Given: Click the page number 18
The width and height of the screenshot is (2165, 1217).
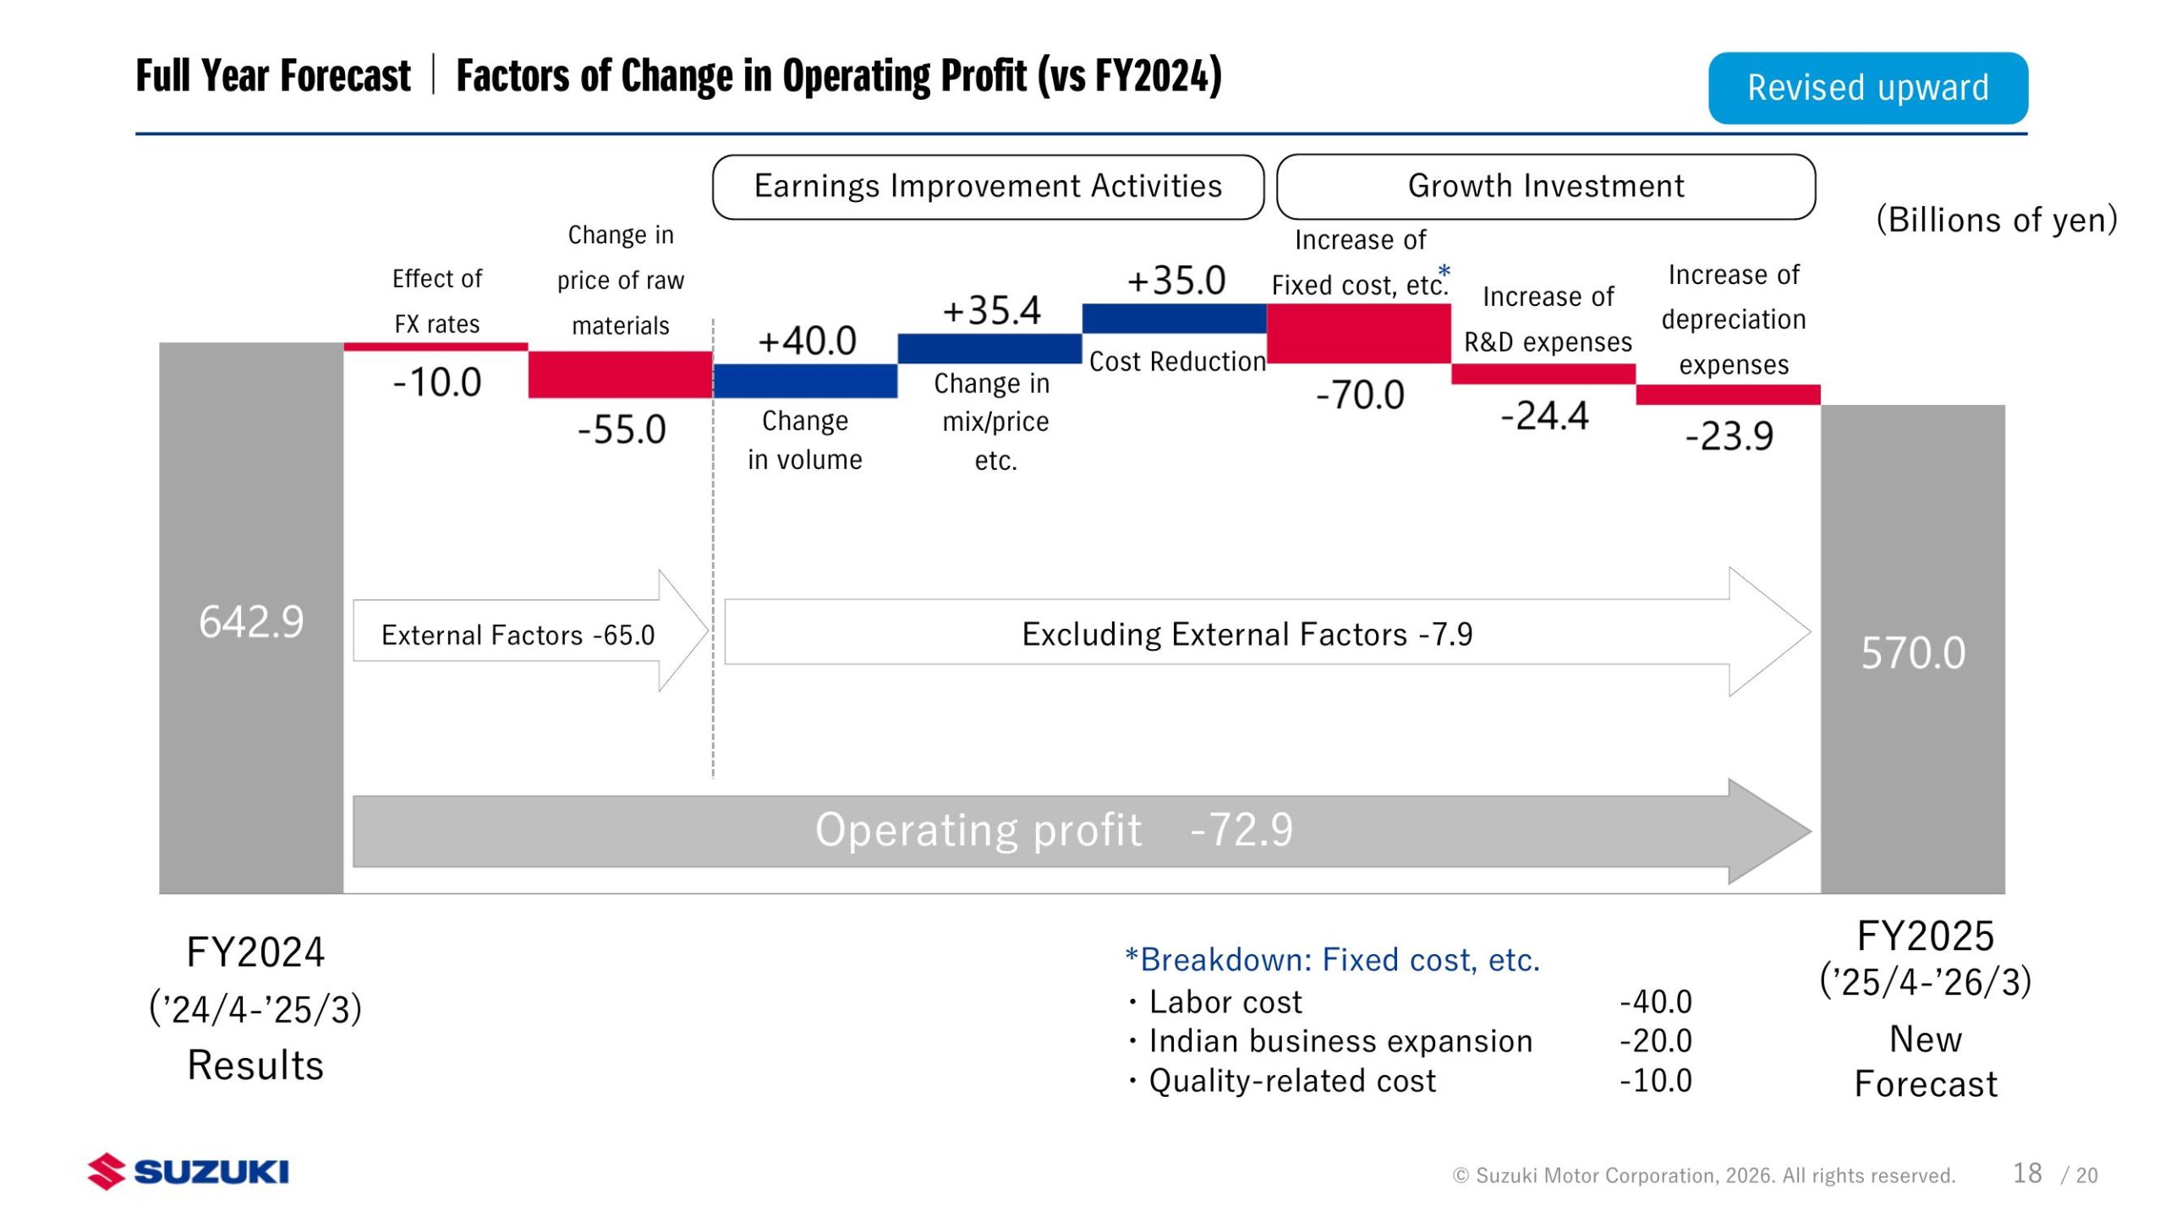Looking at the screenshot, I should [2026, 1173].
